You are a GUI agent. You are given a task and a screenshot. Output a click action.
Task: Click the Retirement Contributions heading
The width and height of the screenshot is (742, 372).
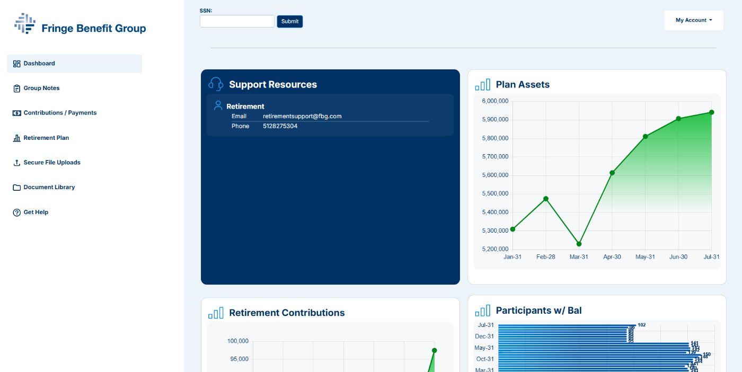pos(287,313)
